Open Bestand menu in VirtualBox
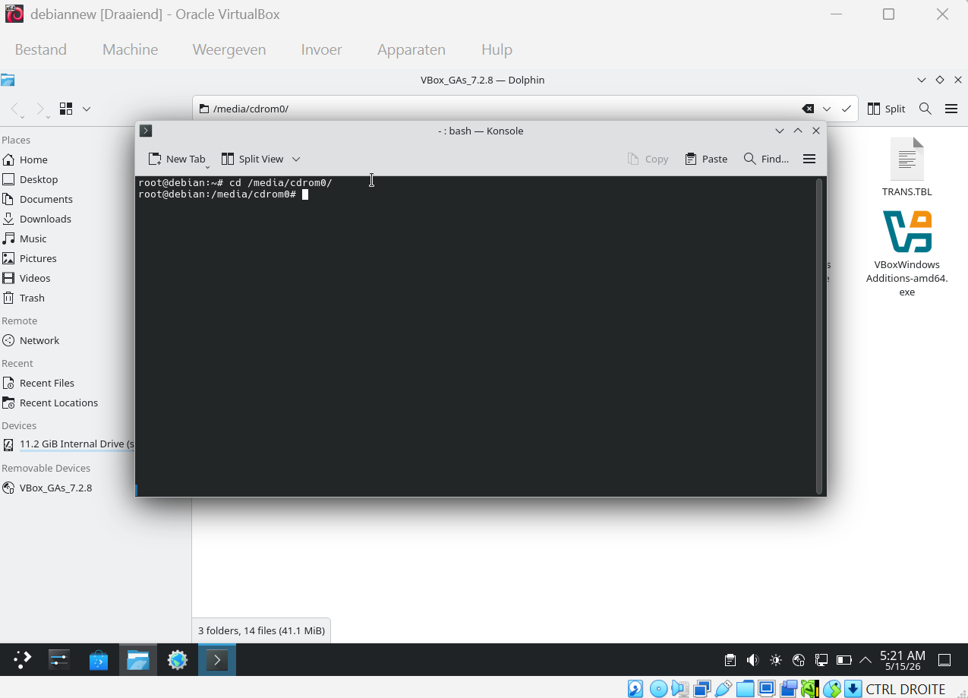This screenshot has height=698, width=968. click(x=41, y=49)
